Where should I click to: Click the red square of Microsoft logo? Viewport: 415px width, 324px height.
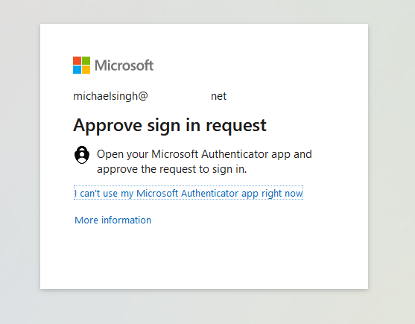pyautogui.click(x=77, y=60)
